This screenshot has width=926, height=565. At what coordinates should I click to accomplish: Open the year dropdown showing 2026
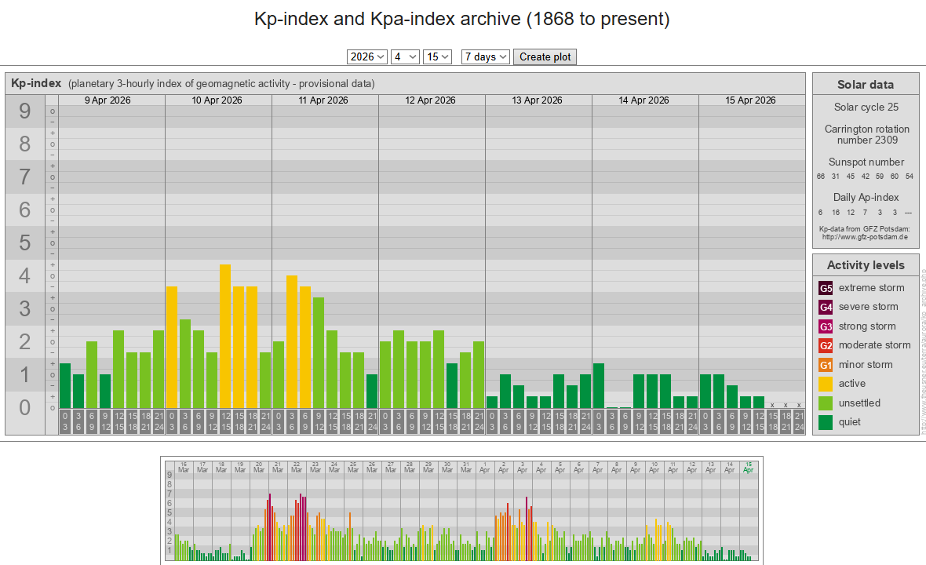point(367,56)
